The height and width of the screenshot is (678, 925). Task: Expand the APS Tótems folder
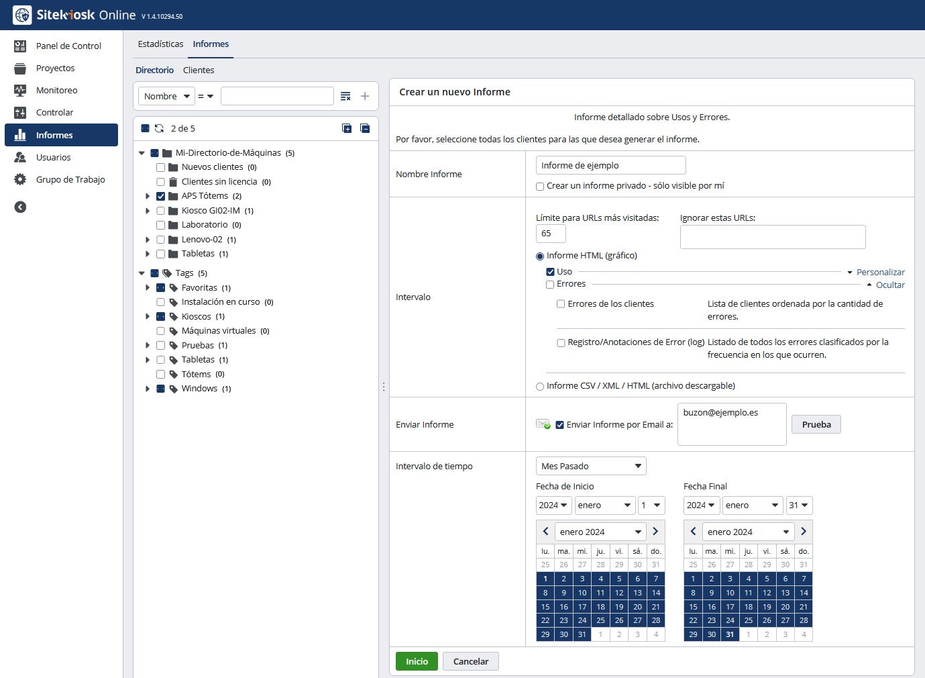coord(148,196)
